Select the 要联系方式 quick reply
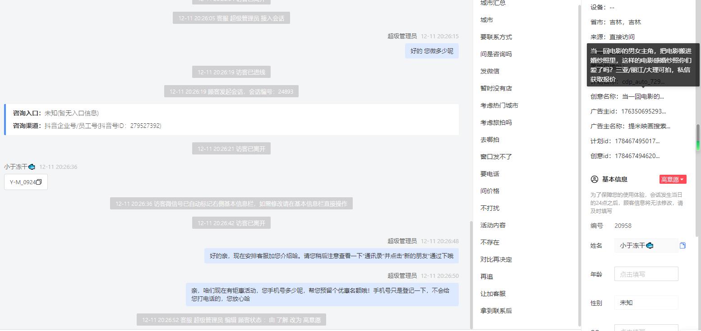701x331 pixels. pyautogui.click(x=496, y=37)
